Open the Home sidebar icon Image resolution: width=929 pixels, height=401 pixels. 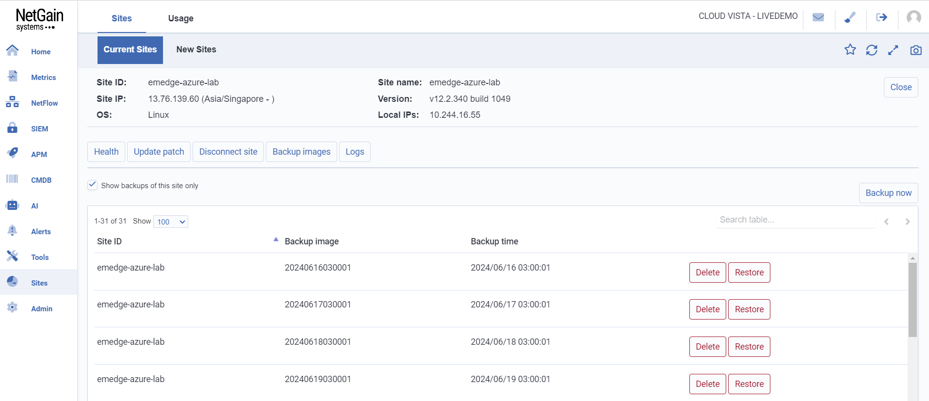coord(13,50)
